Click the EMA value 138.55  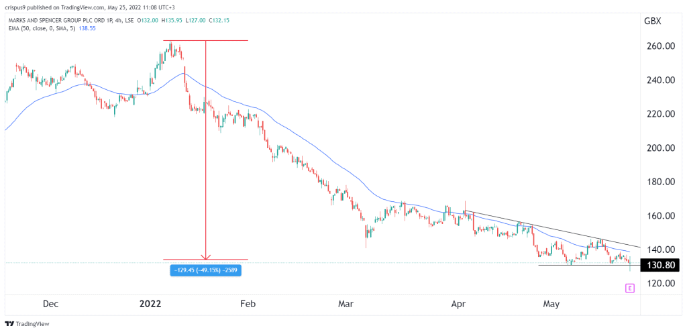coord(87,27)
